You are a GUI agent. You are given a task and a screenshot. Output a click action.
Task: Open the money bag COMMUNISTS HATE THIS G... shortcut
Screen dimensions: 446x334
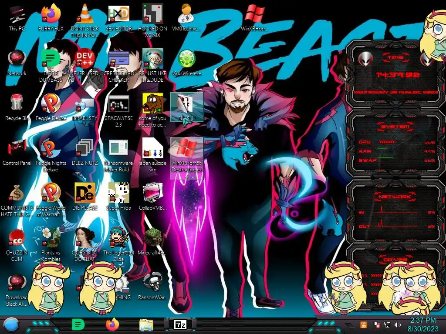point(17,200)
